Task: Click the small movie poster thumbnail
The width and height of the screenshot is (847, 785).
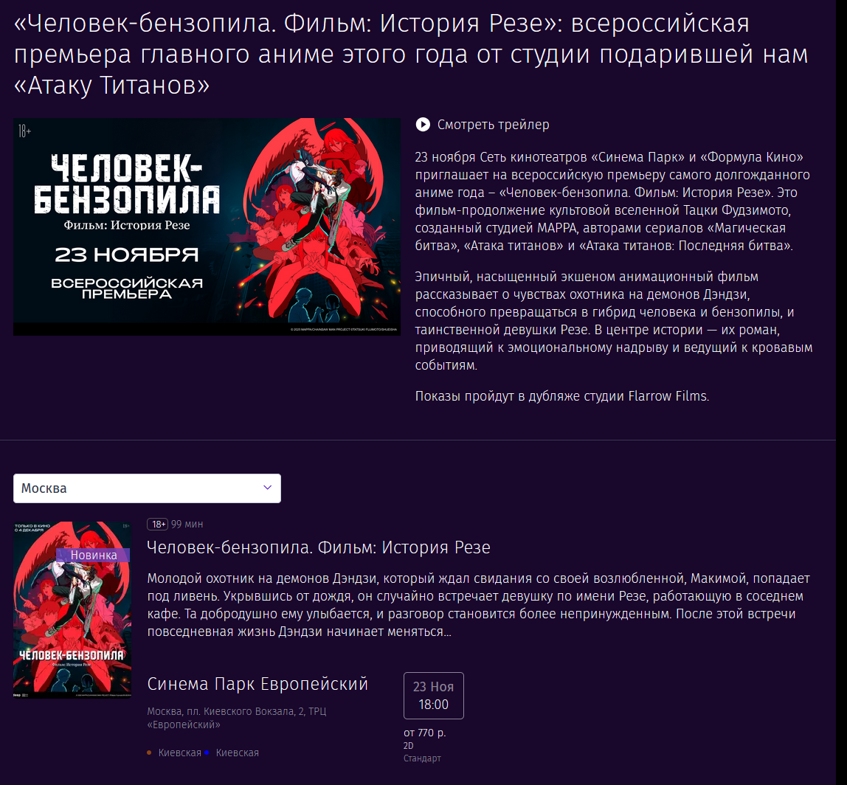Action: 72,610
